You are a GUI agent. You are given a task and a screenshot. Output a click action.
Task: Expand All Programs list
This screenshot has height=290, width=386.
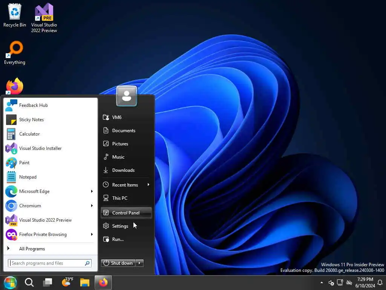(51, 248)
